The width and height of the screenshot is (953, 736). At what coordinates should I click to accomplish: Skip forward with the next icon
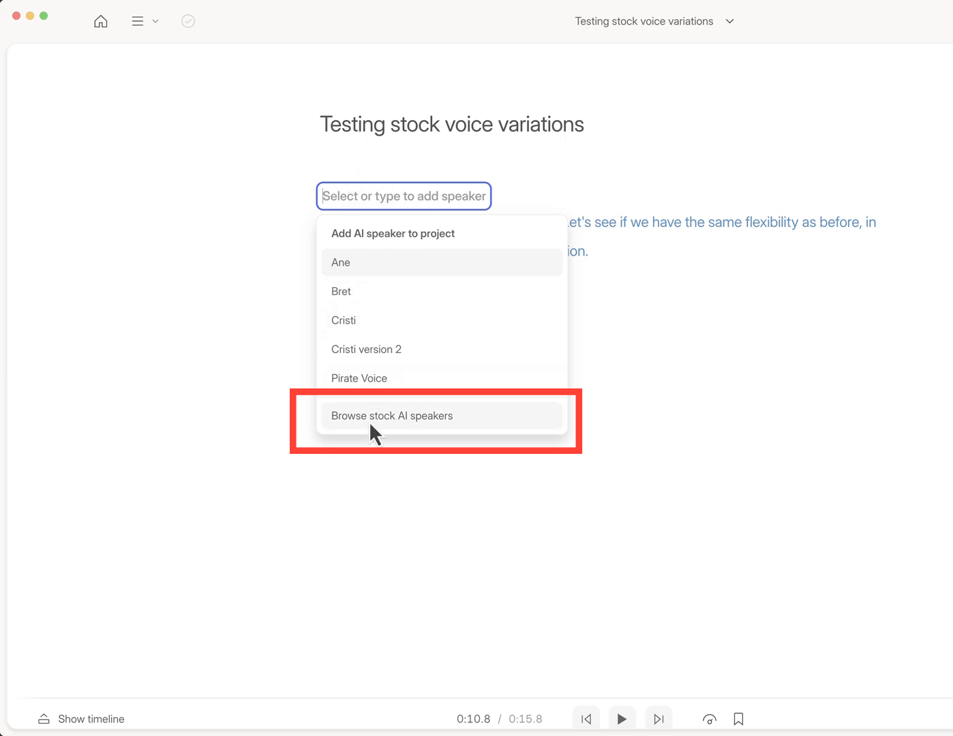(x=659, y=719)
